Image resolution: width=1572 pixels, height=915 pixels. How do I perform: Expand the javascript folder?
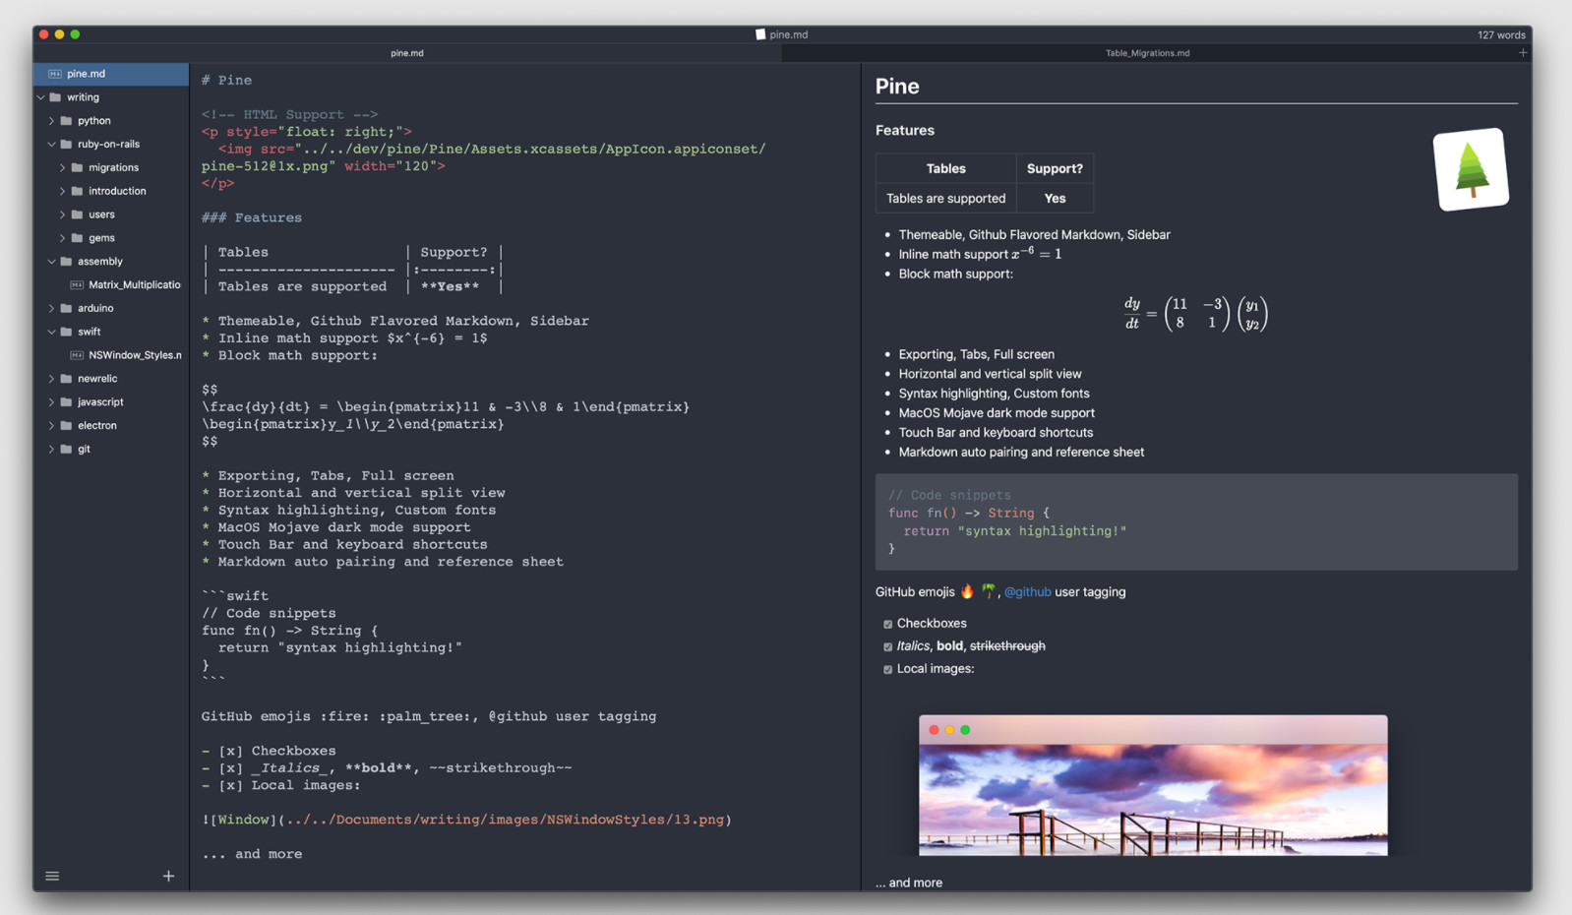[51, 401]
